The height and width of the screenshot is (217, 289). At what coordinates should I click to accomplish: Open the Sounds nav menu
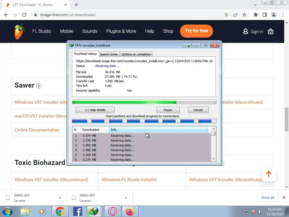(90, 31)
